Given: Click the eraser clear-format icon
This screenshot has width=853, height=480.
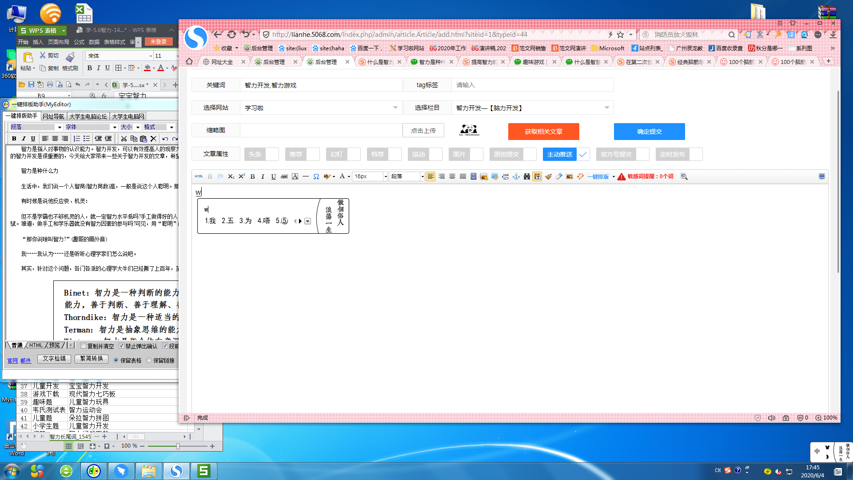Looking at the screenshot, I should point(559,176).
